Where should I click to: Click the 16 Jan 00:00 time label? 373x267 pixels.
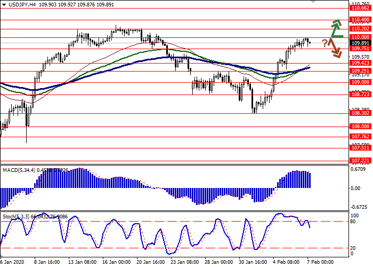tap(116, 262)
